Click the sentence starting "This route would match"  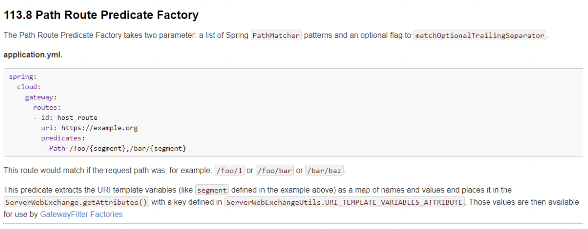107,170
